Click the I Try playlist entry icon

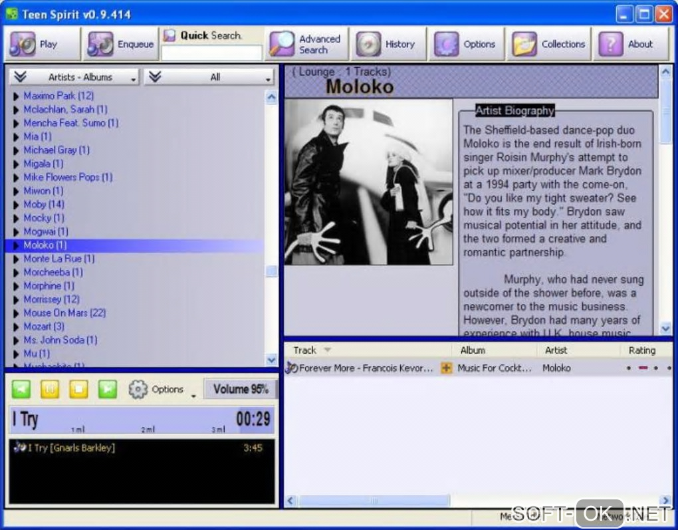pos(19,447)
